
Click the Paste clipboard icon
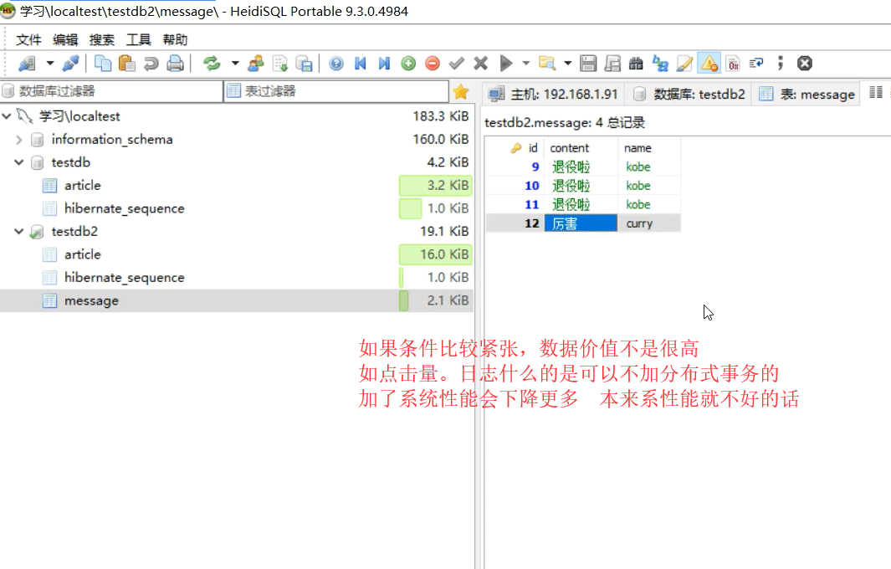click(126, 63)
